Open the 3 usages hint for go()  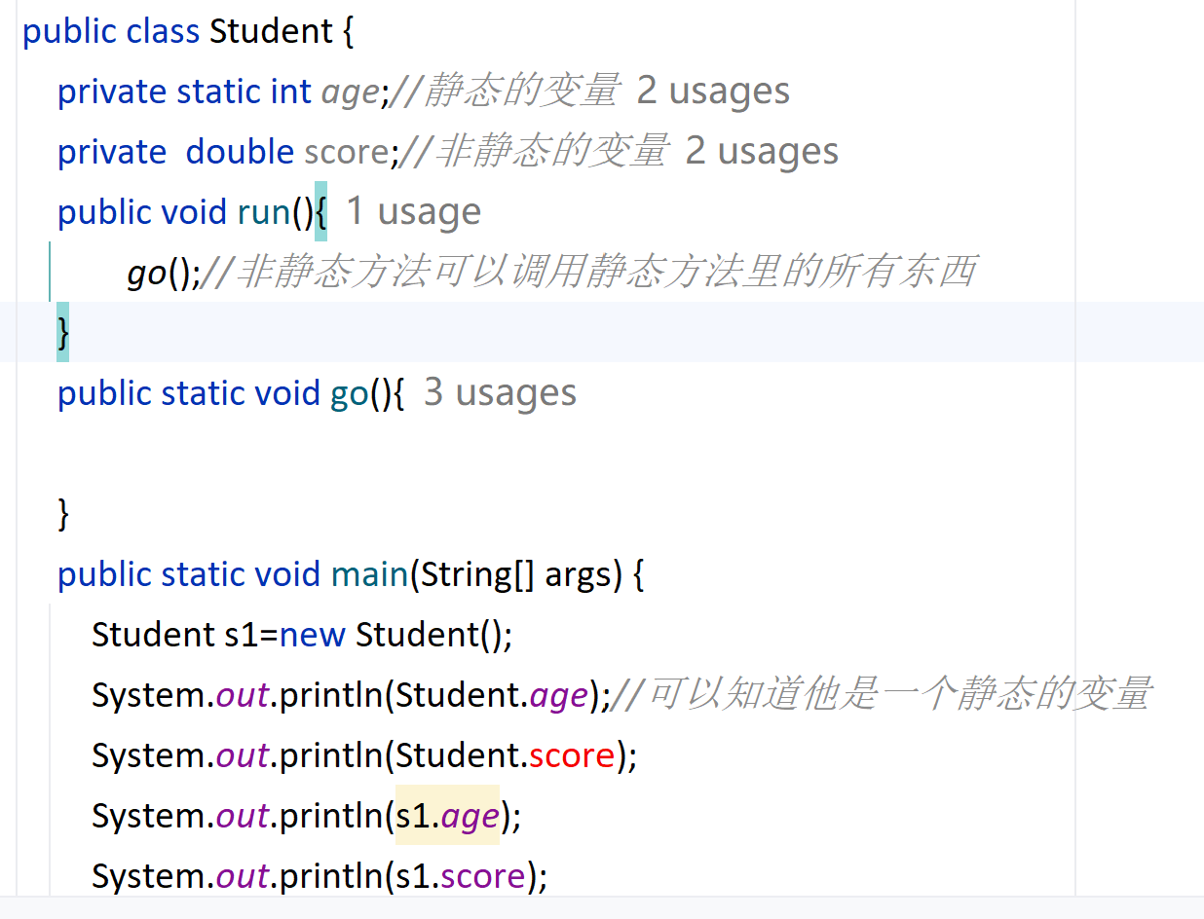tap(500, 393)
